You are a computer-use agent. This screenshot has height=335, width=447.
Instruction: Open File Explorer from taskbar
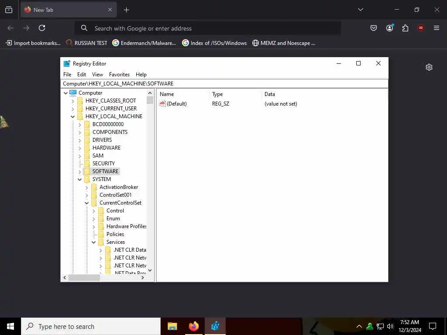[172, 326]
